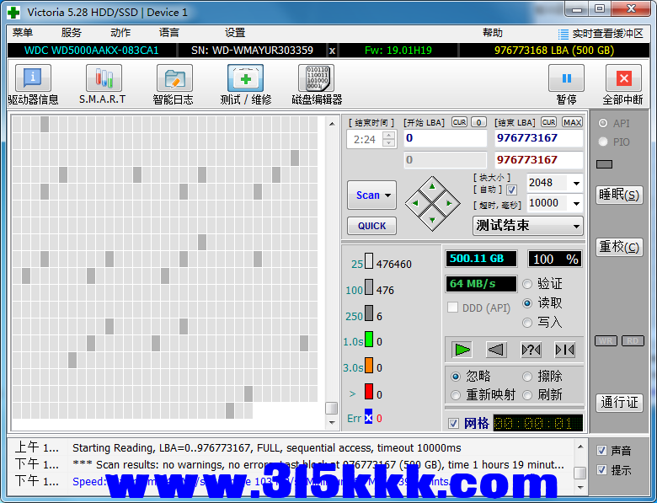Click the green 1.0s block color swatch
The width and height of the screenshot is (657, 503).
click(x=369, y=339)
